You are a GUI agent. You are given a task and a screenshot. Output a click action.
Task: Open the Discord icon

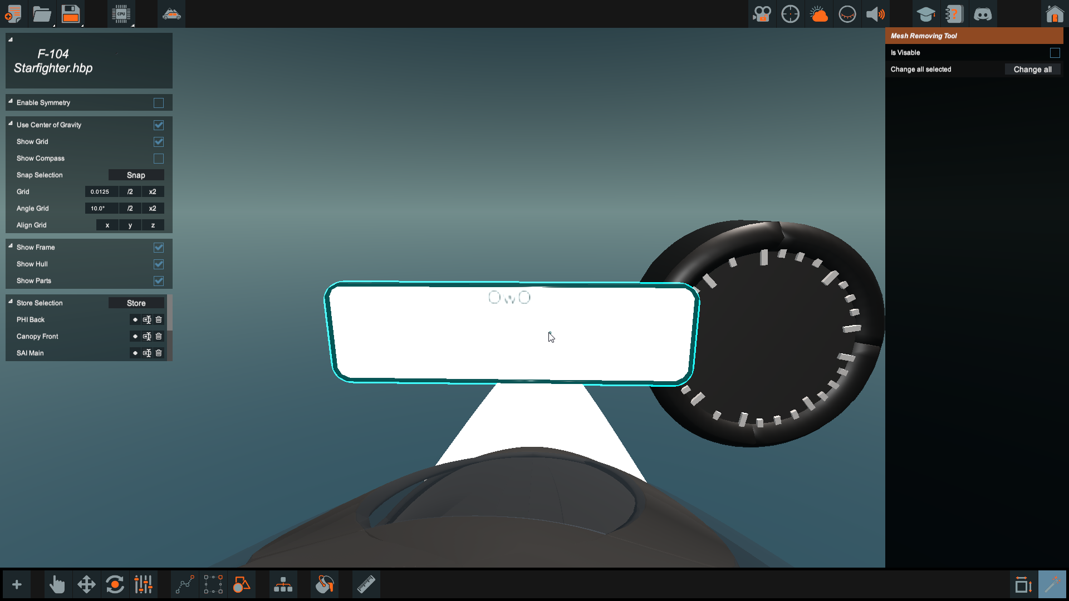[982, 14]
